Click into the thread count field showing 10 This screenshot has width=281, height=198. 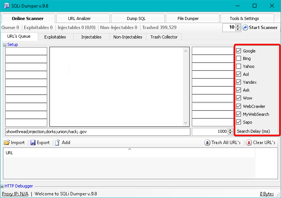[229, 28]
